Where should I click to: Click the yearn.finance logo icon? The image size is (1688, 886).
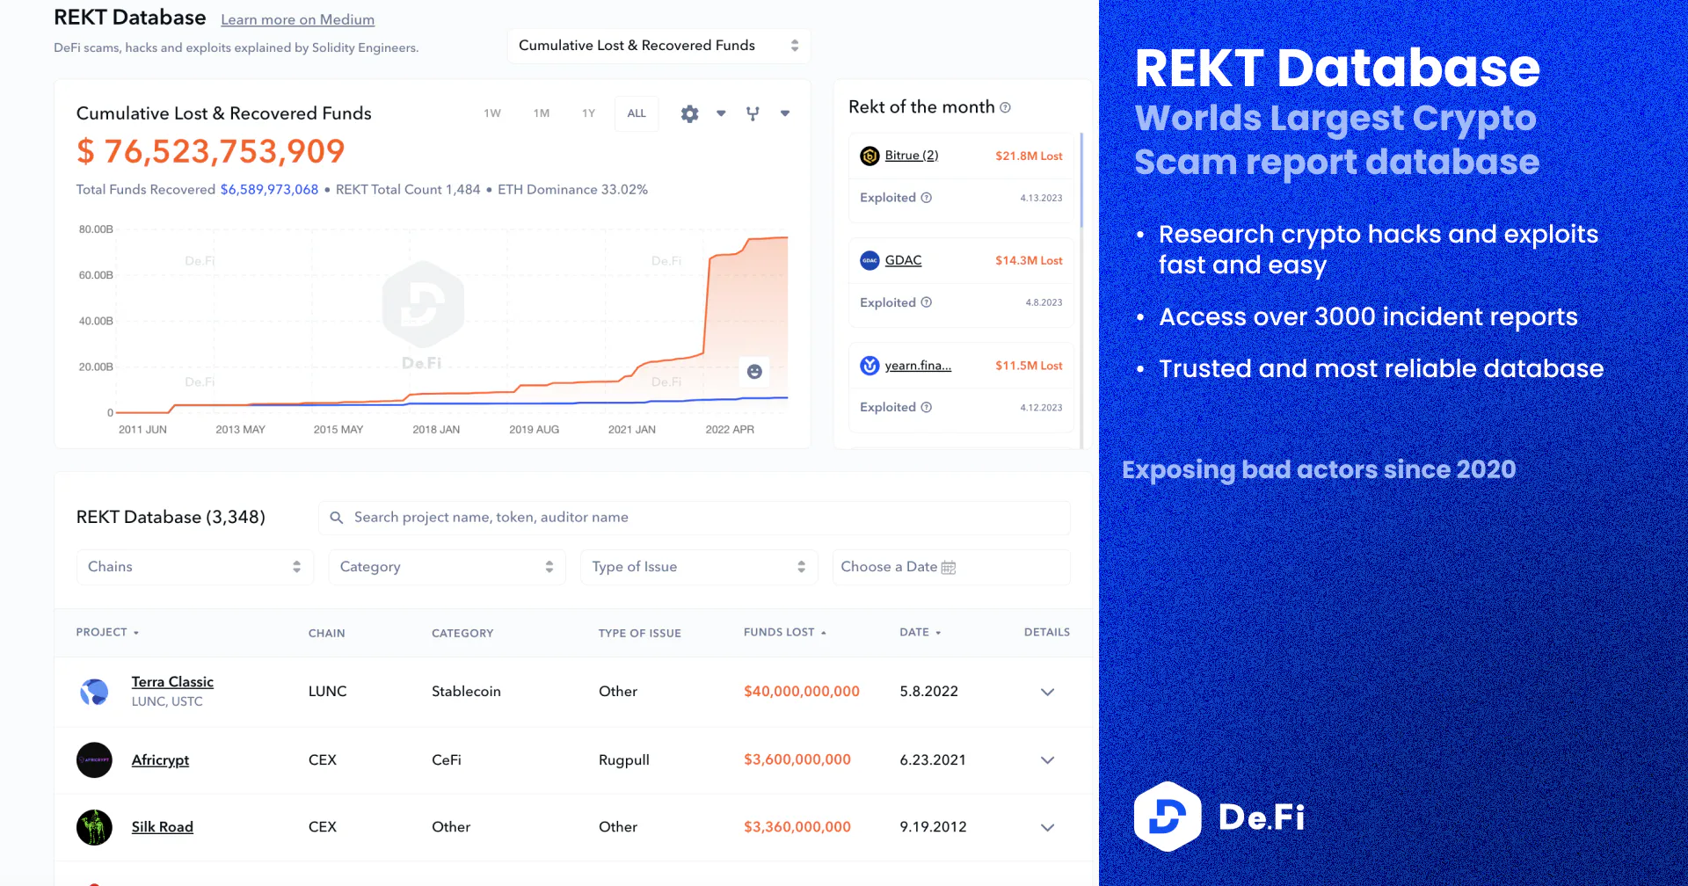click(869, 366)
